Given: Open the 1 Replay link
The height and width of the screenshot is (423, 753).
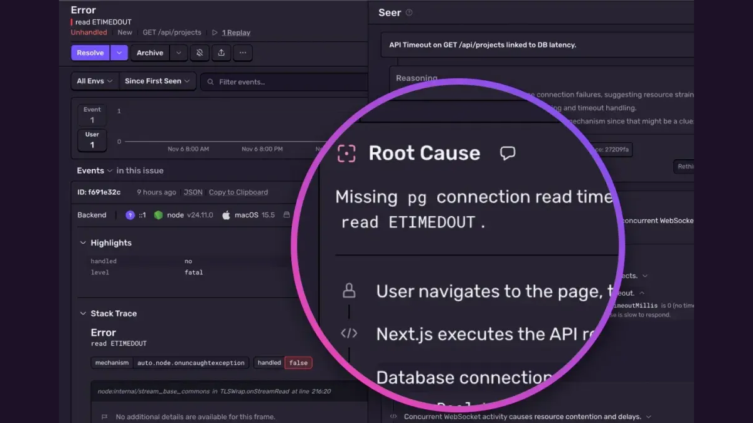Looking at the screenshot, I should coord(236,33).
